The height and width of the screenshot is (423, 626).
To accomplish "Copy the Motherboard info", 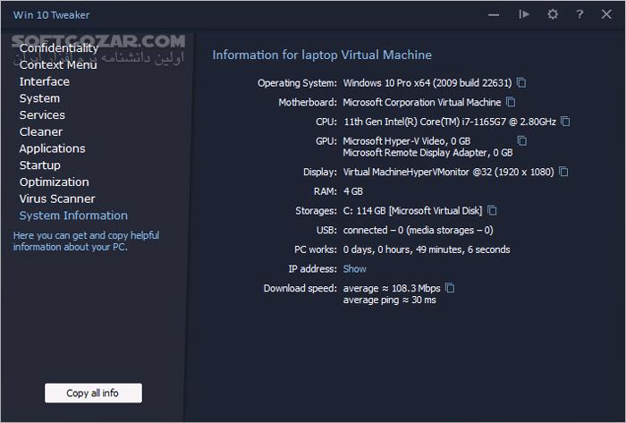I will (x=511, y=102).
